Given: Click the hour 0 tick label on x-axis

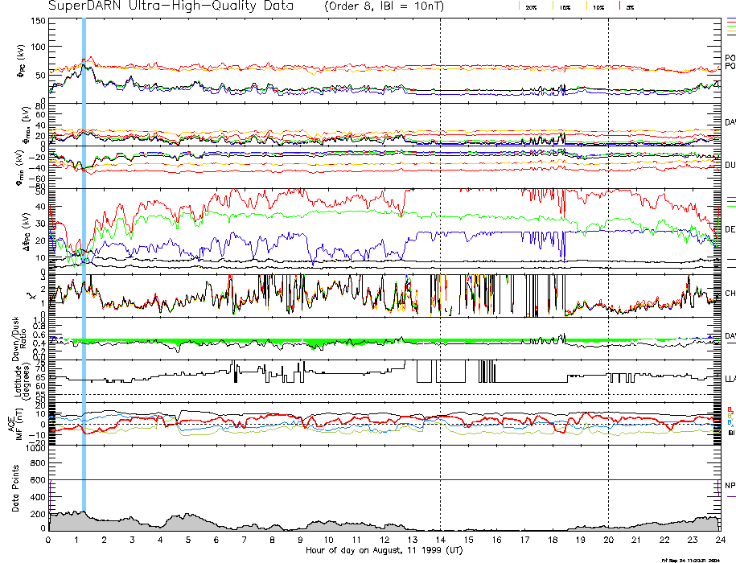Looking at the screenshot, I should point(49,540).
